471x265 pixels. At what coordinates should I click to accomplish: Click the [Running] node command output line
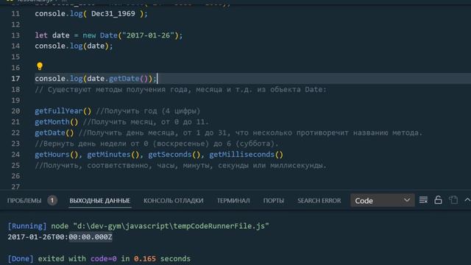[138, 226]
